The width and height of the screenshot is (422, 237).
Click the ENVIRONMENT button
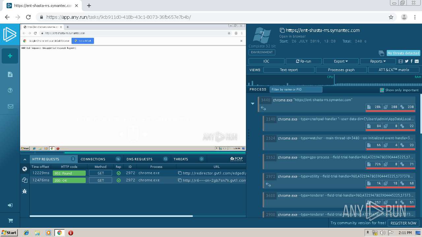pyautogui.click(x=262, y=52)
